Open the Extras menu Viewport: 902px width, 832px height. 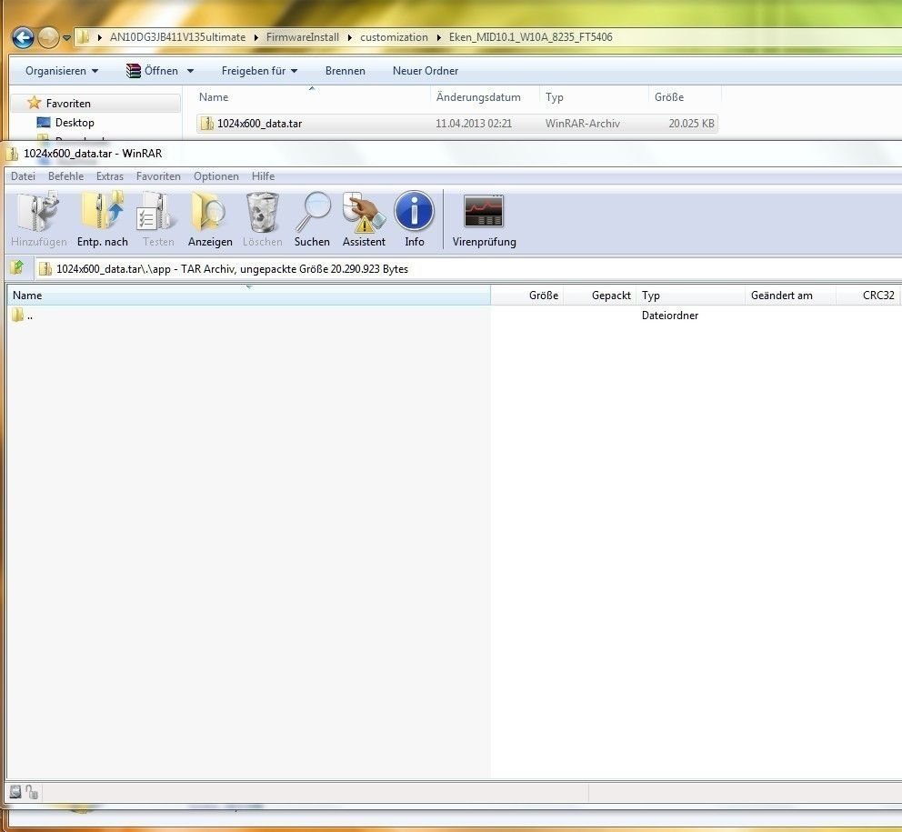click(109, 176)
